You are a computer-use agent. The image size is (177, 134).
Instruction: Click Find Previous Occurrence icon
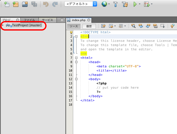141,26
